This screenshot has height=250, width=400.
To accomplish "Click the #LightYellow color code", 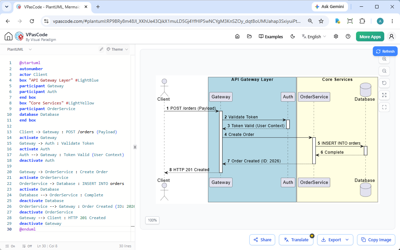I will point(80,103).
